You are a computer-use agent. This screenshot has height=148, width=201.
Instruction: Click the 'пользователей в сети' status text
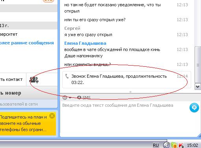pos(19,104)
